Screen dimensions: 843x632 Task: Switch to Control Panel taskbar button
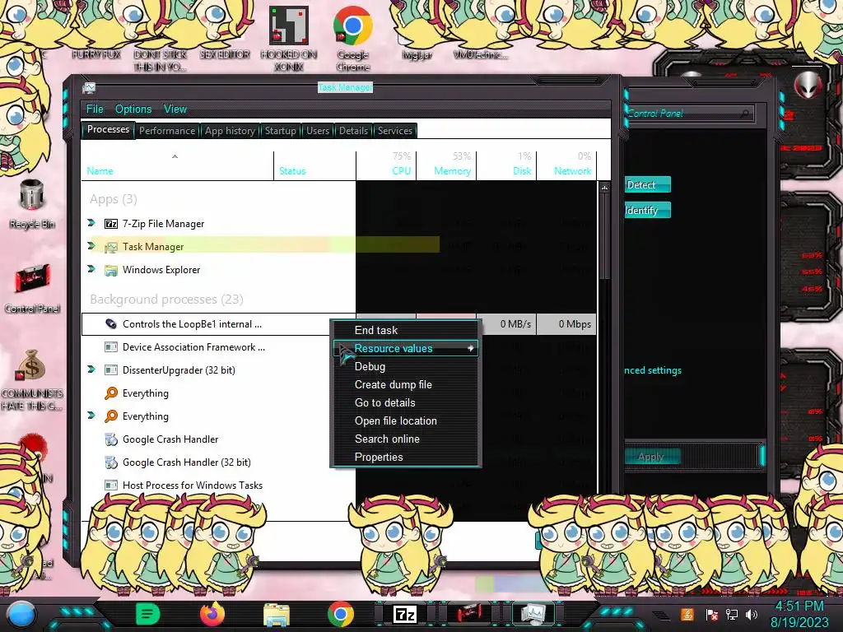tap(469, 614)
